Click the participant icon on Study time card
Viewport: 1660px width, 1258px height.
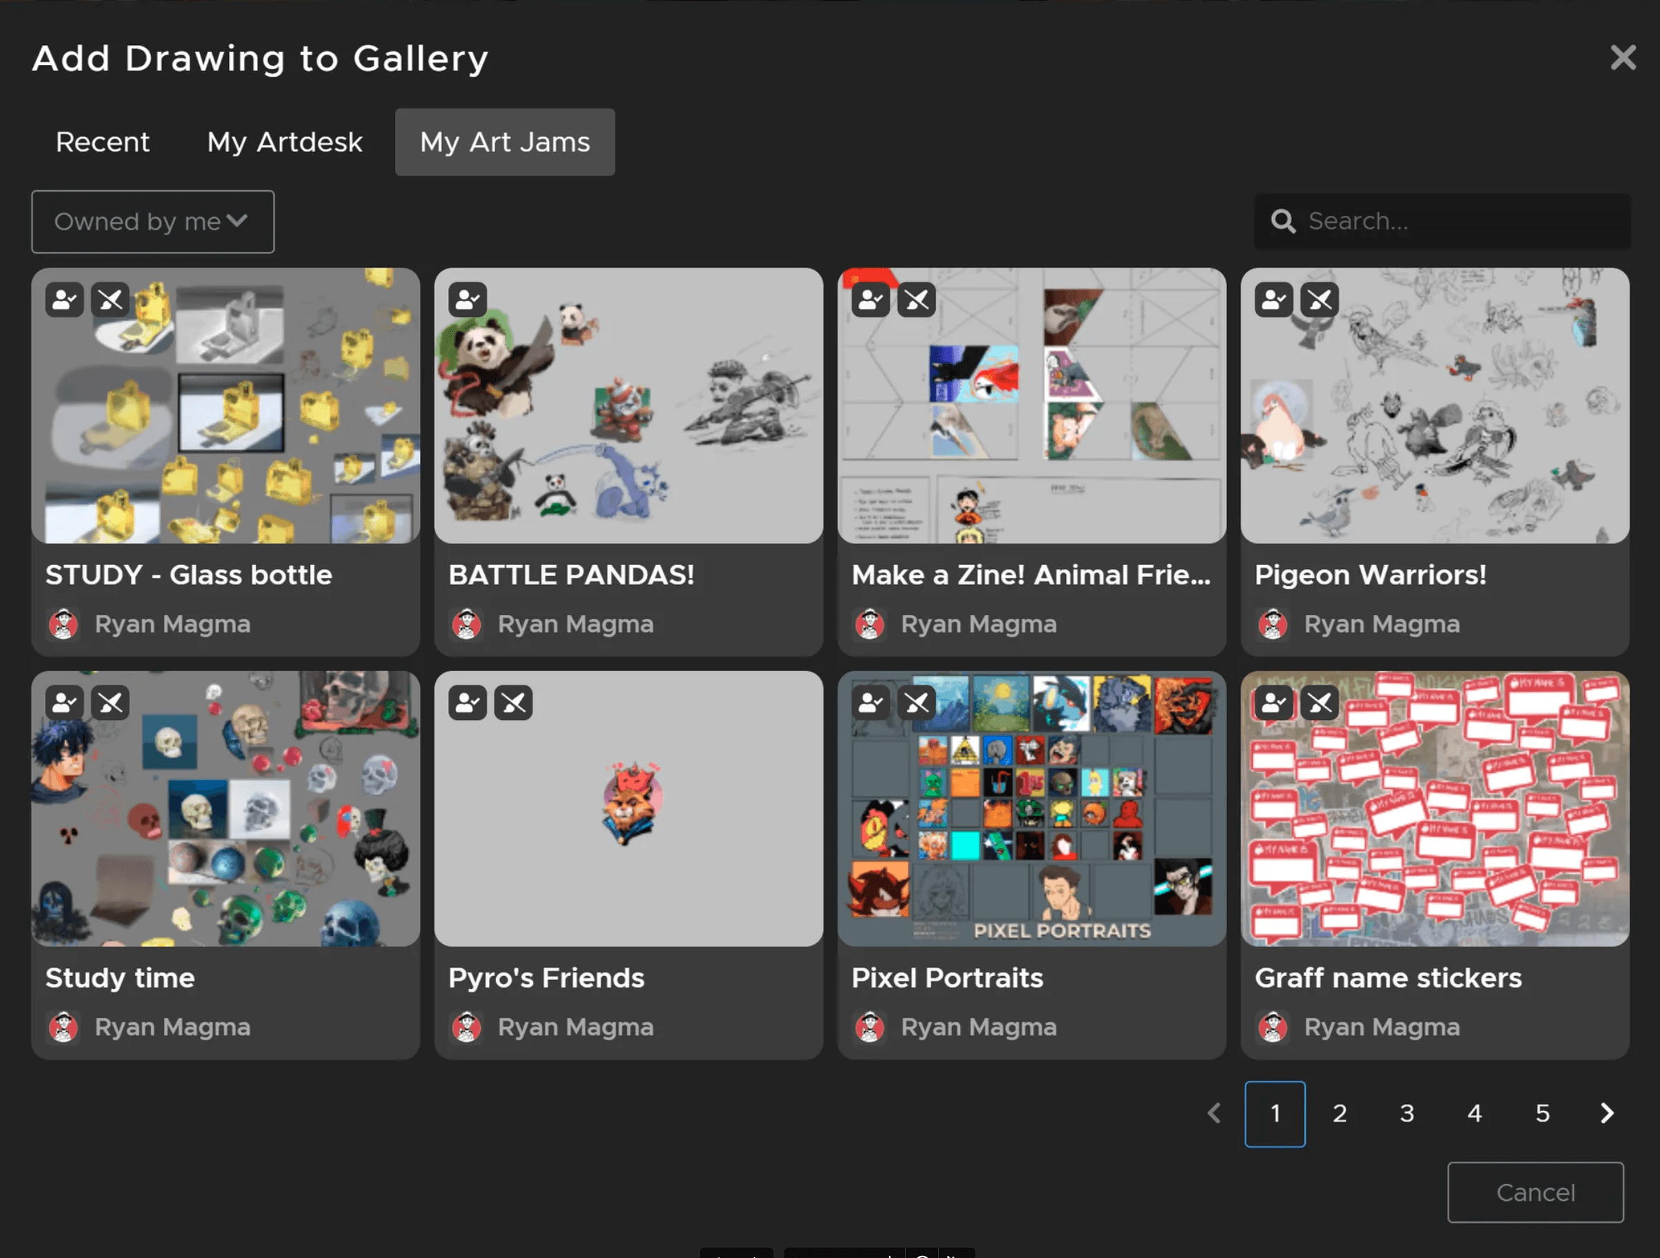pyautogui.click(x=64, y=703)
